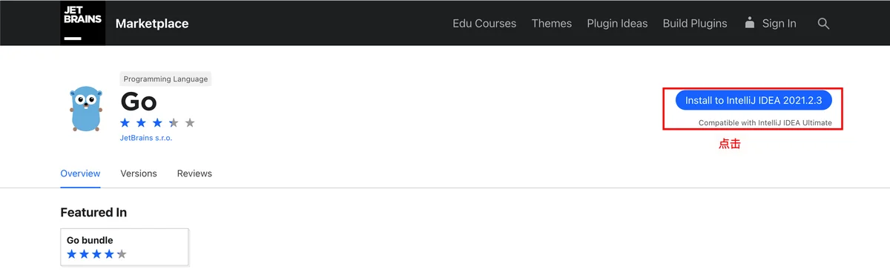This screenshot has height=272, width=890.
Task: Go to Themes in the header
Action: (552, 24)
